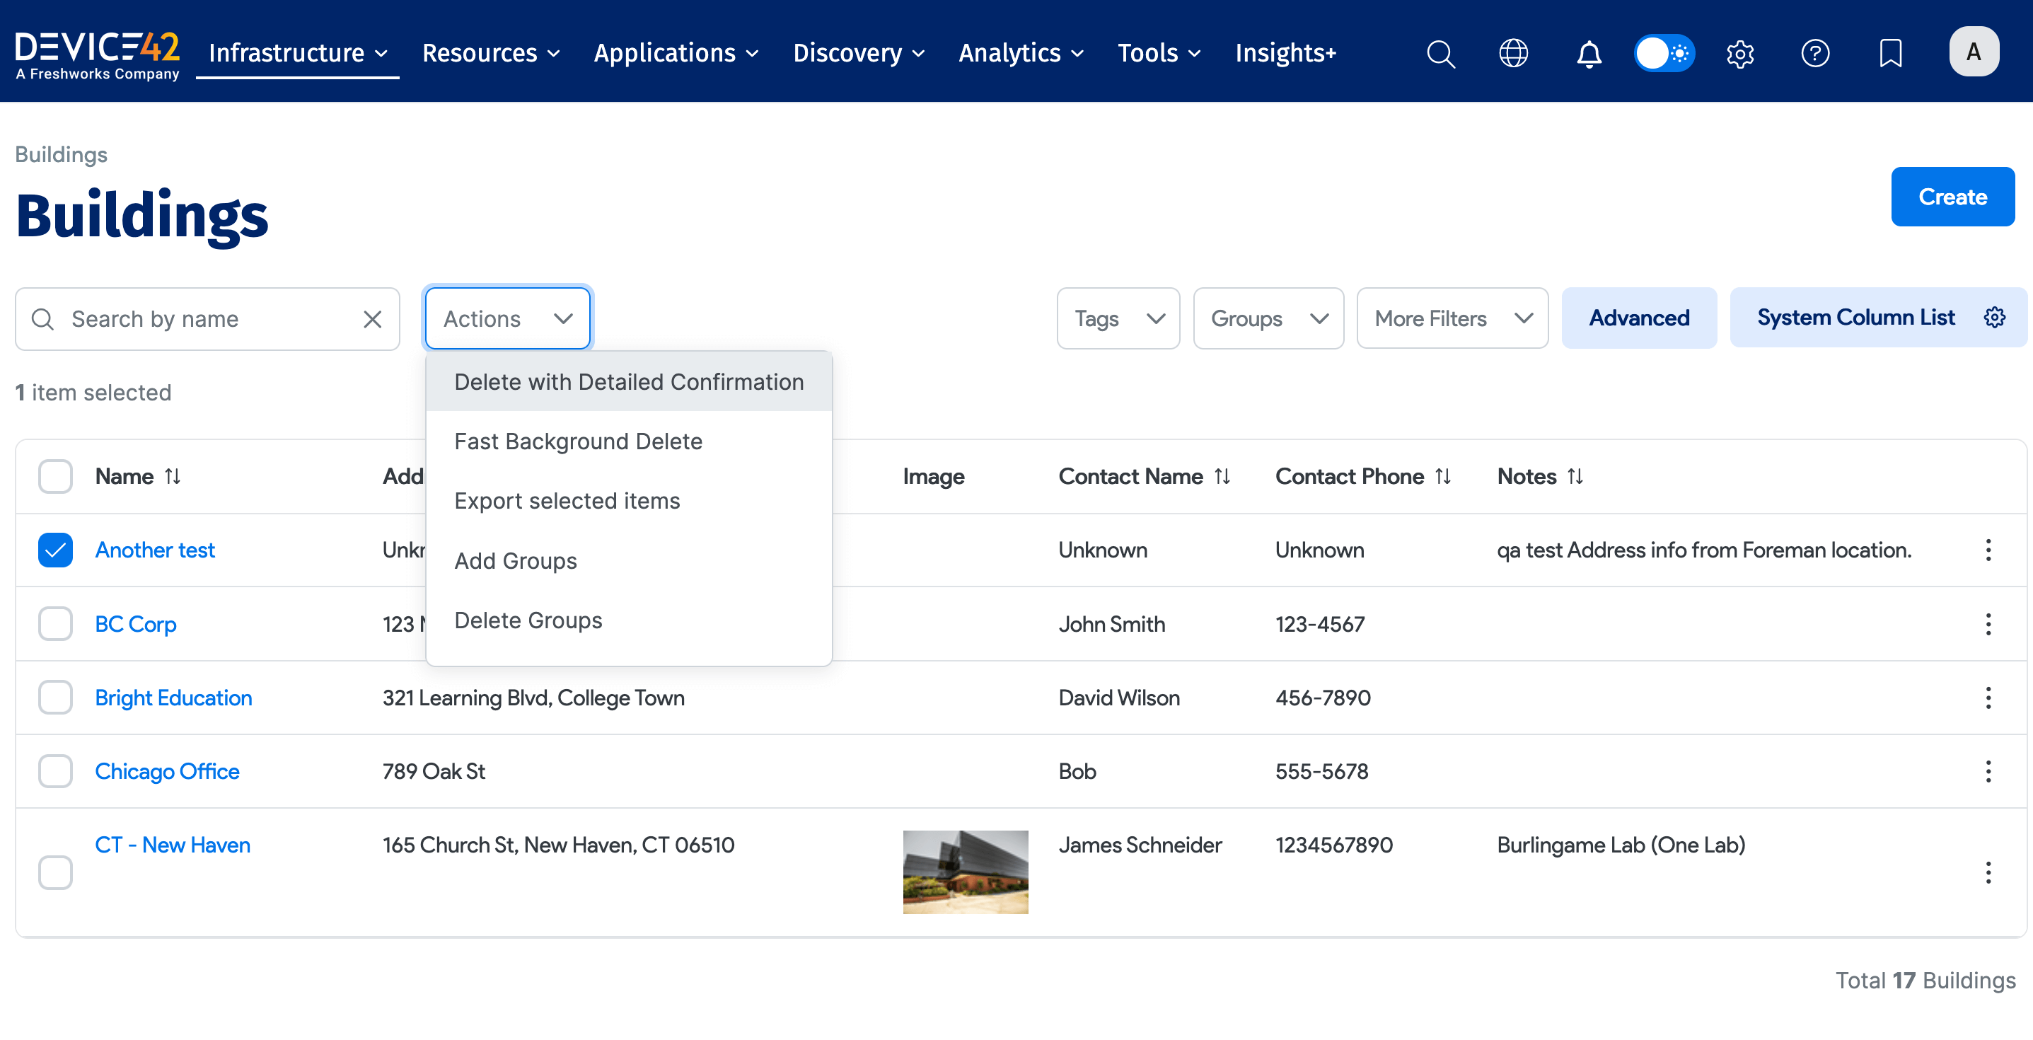Open notifications bell icon

[x=1588, y=54]
